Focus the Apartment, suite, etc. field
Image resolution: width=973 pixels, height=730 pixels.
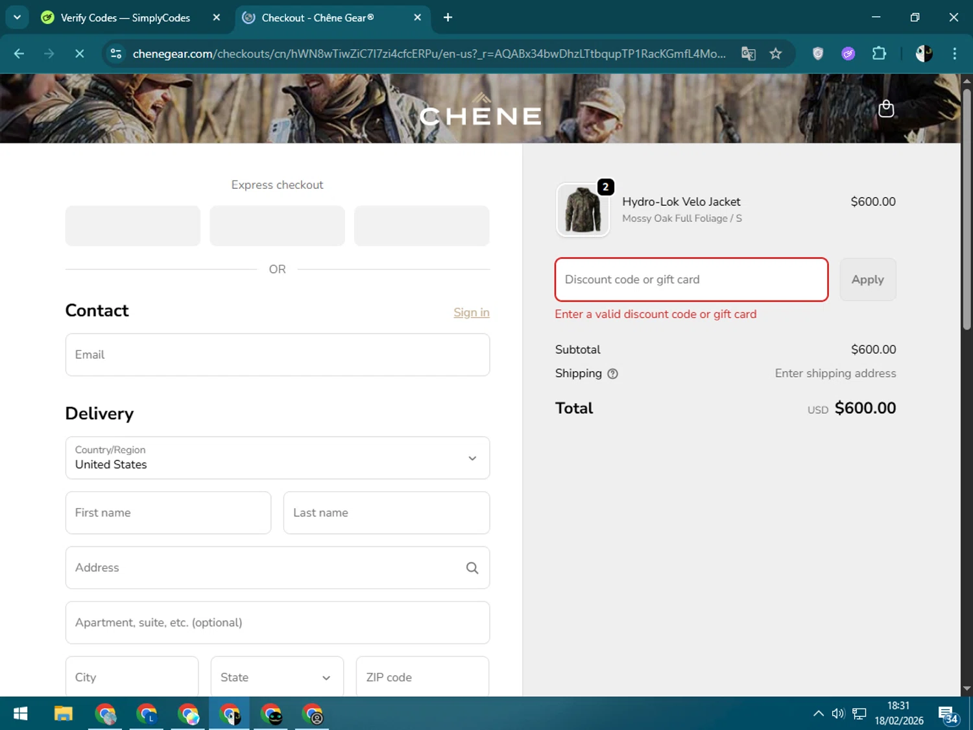(278, 623)
